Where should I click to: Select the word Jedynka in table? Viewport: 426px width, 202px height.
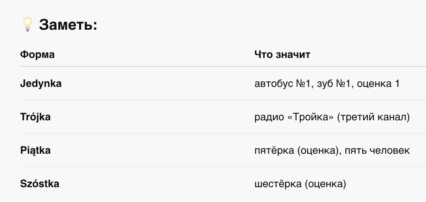point(41,83)
